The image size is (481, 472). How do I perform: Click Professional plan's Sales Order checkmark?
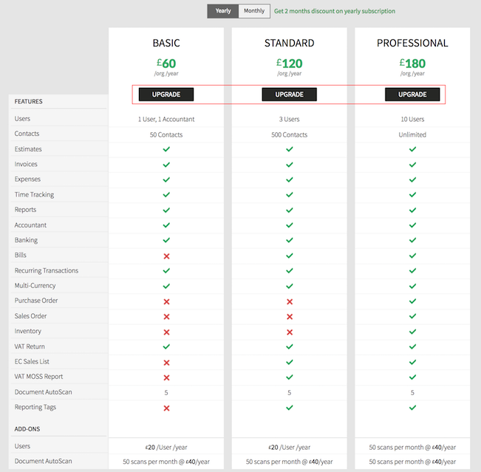(412, 316)
